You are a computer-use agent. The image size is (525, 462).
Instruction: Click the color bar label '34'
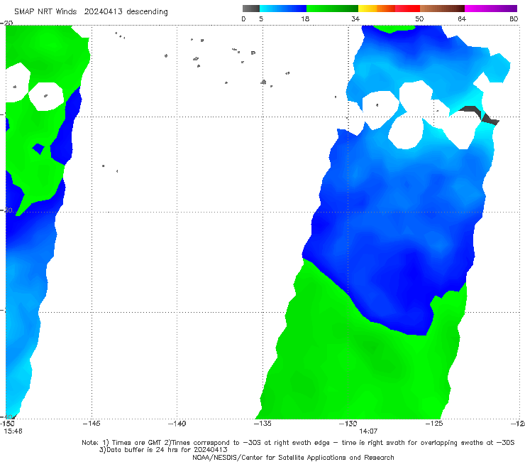tap(355, 19)
